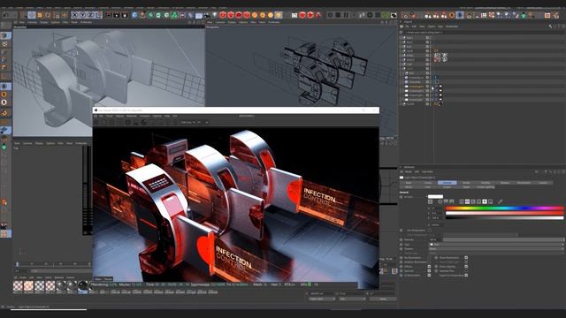Switch to the Details tab
This screenshot has height=318, width=566.
(466, 183)
